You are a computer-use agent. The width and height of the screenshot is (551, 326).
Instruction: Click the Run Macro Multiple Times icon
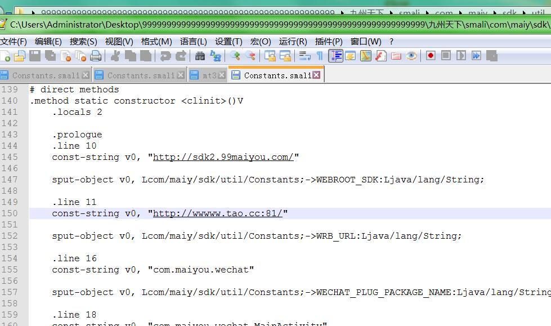coord(476,56)
